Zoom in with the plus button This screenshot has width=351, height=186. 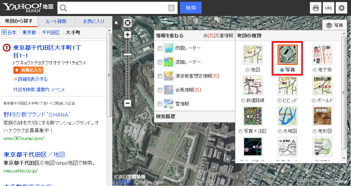click(127, 34)
